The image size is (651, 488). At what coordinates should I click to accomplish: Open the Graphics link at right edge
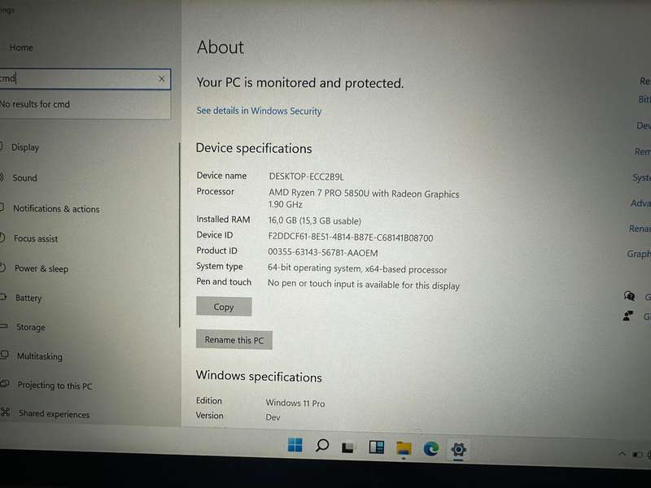(639, 254)
